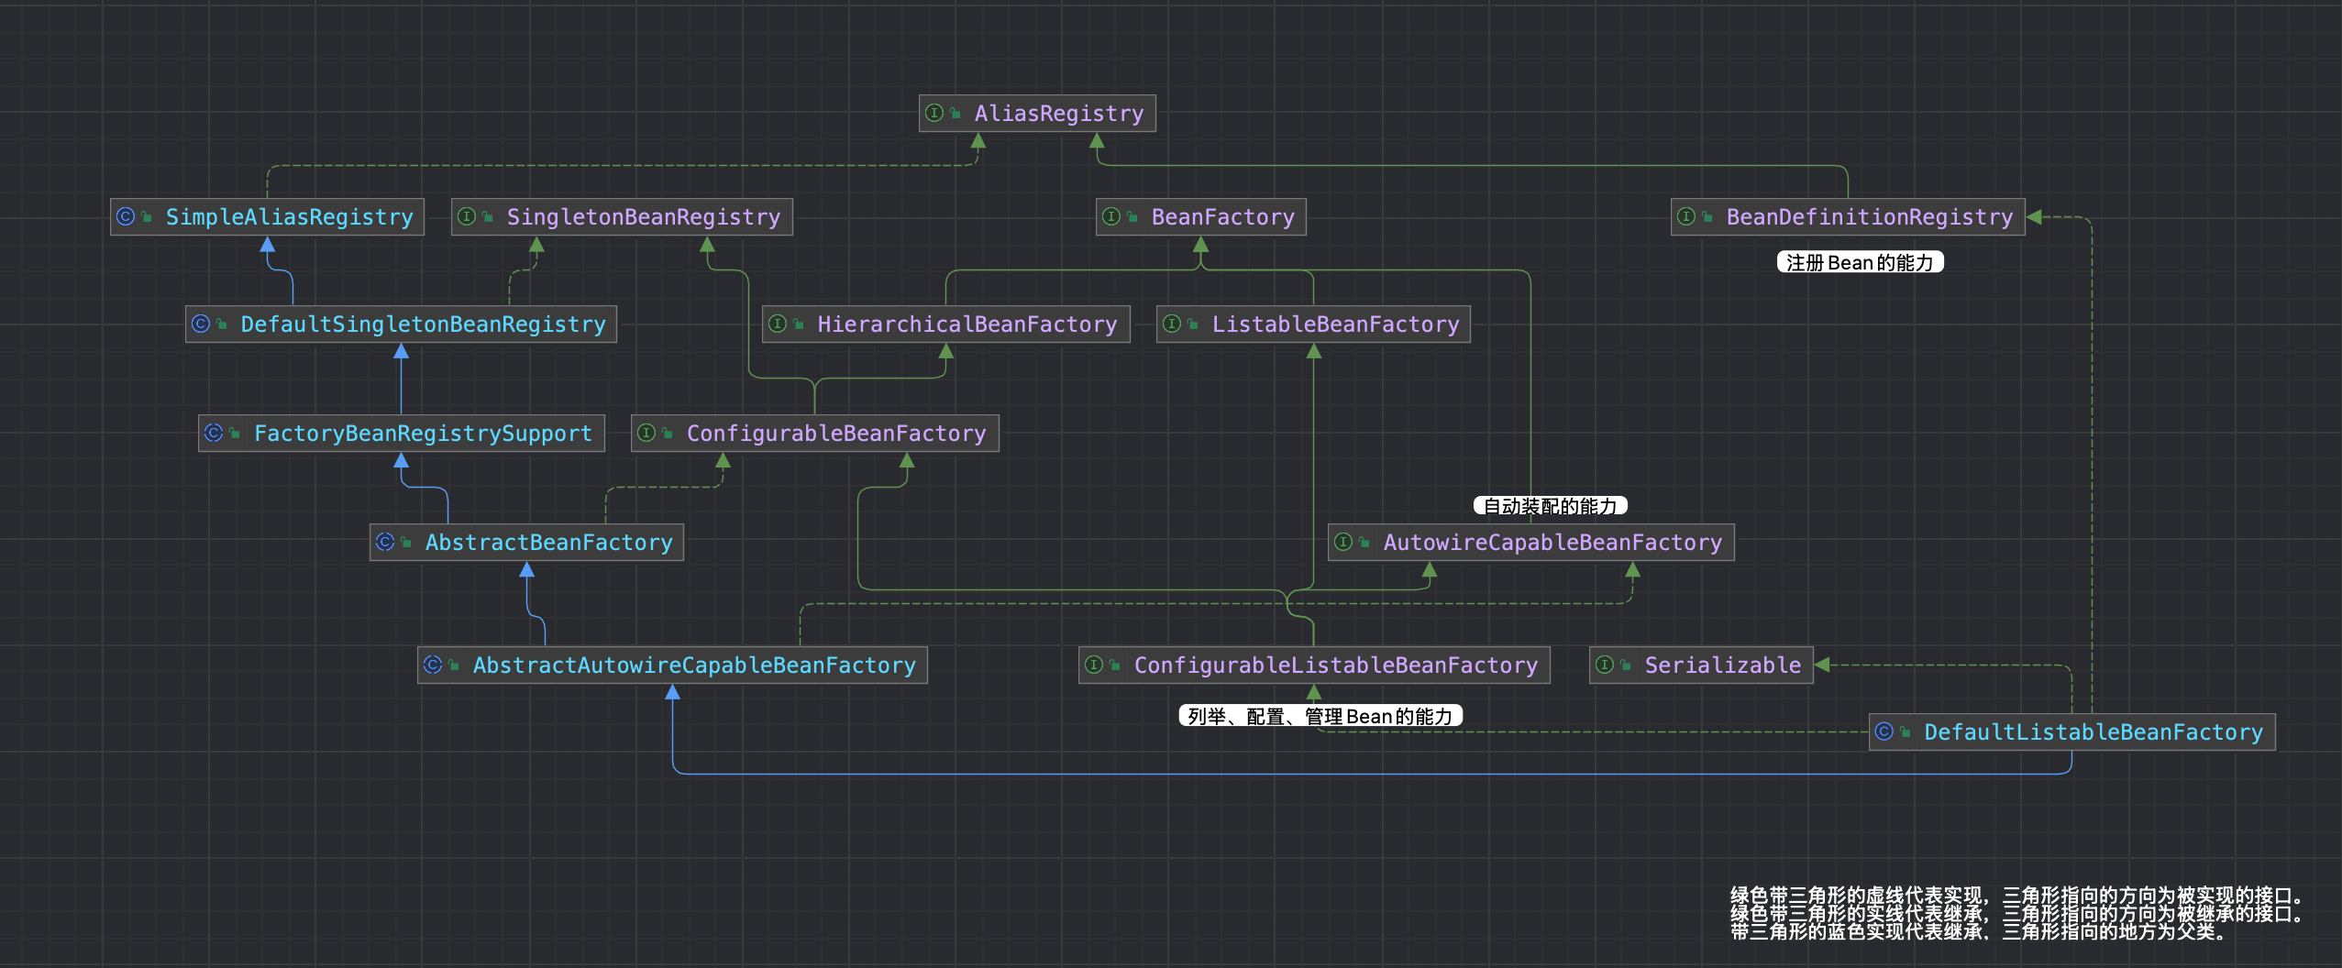Click the interface icon beside Serializable

click(1605, 665)
